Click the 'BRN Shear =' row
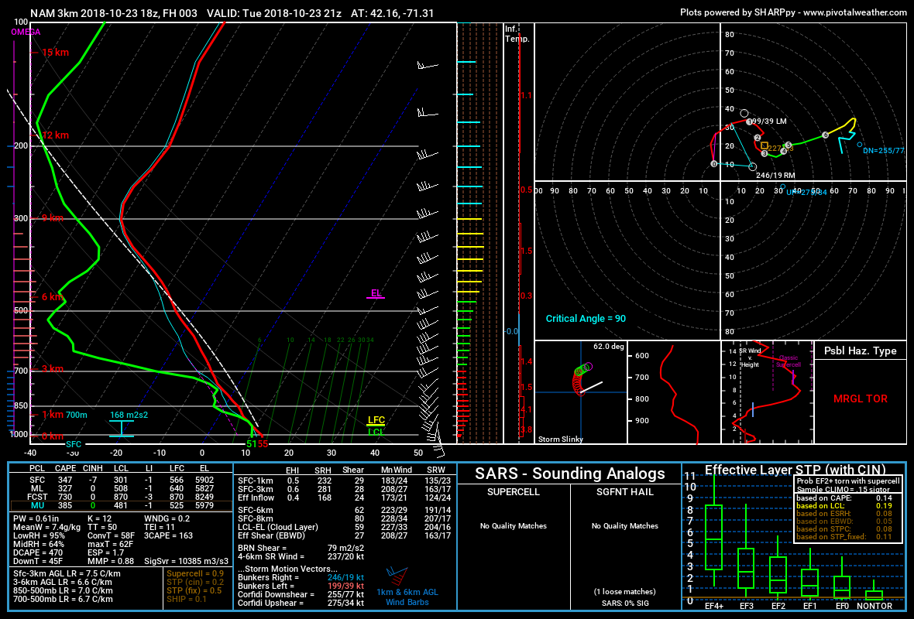The image size is (914, 619). click(301, 548)
